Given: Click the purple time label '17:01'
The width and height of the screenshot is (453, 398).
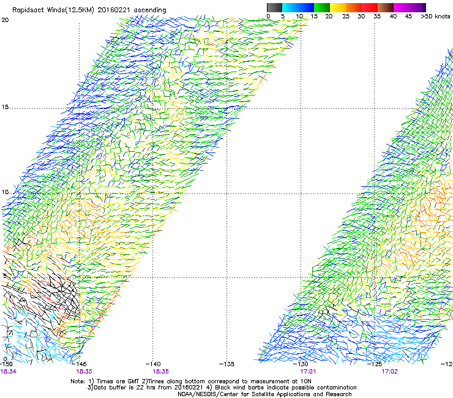Looking at the screenshot, I should point(308,372).
